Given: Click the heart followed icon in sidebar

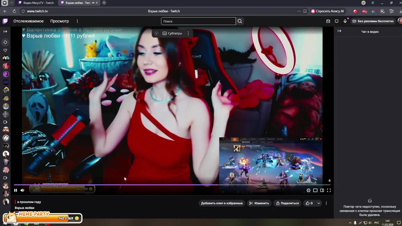Looking at the screenshot, I should coord(5,50).
